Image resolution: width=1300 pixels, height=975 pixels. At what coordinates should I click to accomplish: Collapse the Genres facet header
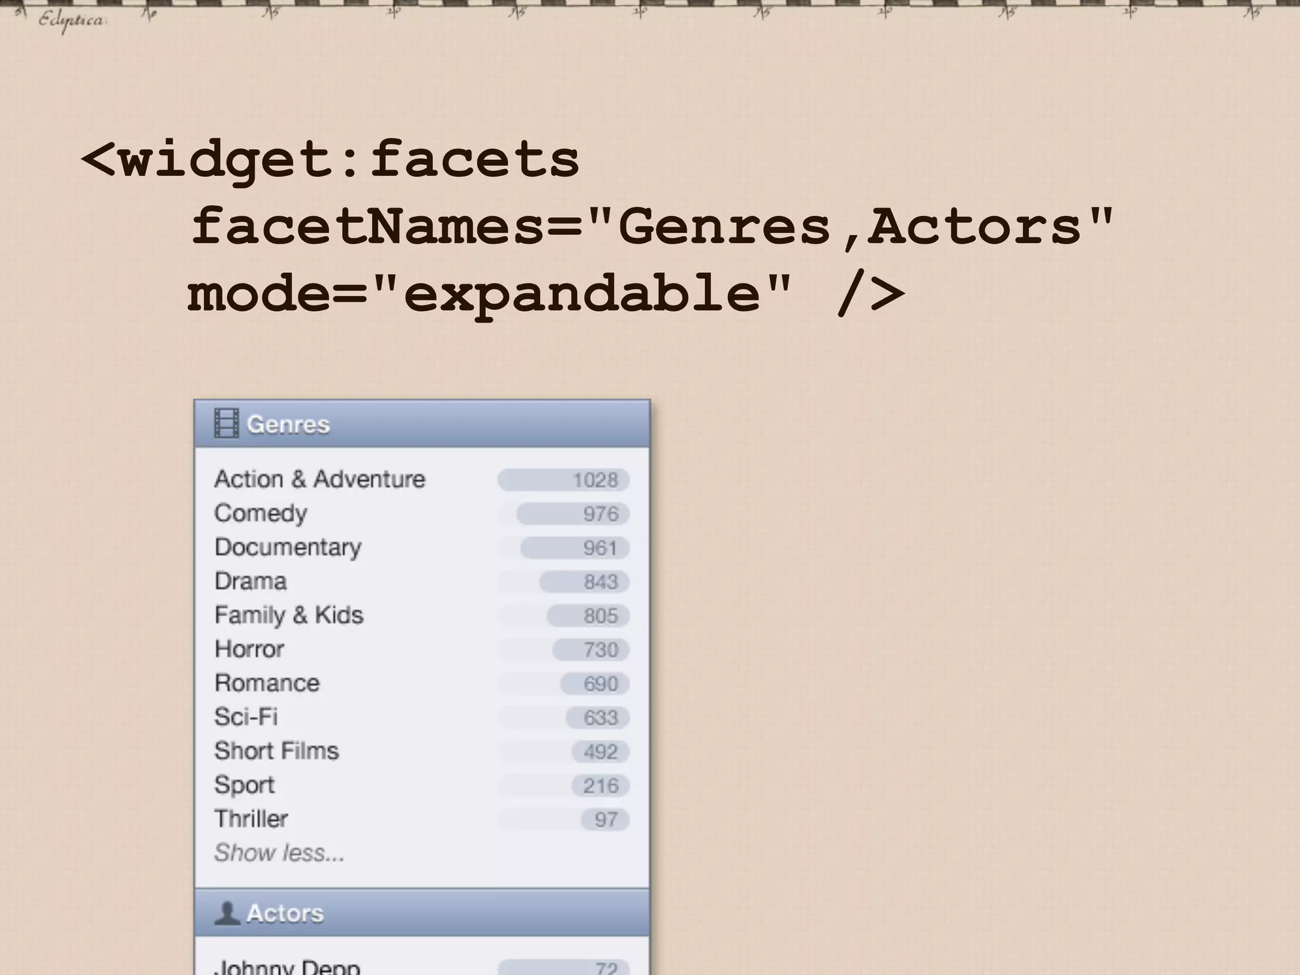[422, 424]
